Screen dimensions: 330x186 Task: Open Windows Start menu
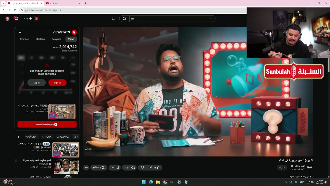click(144, 182)
